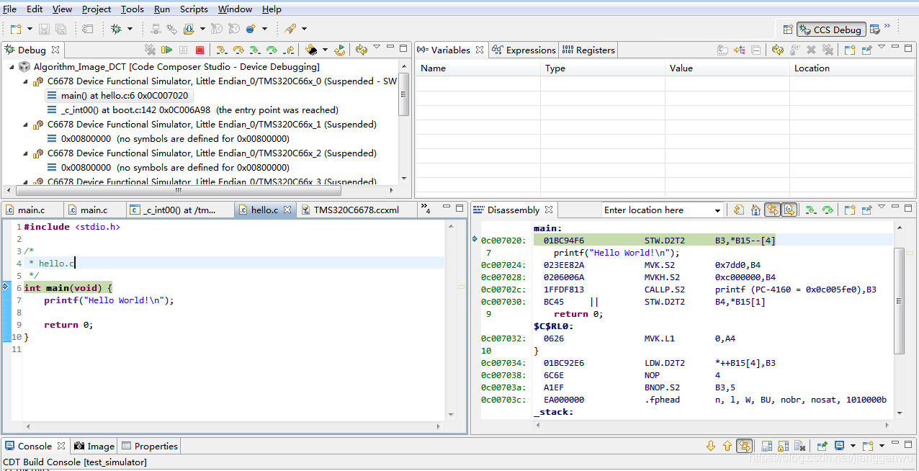The width and height of the screenshot is (919, 471).
Task: Resume execution with the green play icon
Action: click(x=167, y=50)
